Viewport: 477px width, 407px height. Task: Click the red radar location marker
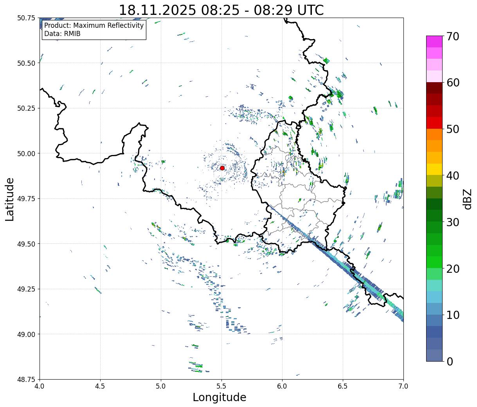[222, 168]
